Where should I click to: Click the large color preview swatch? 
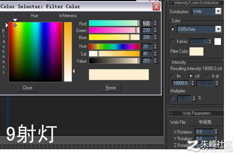(x=119, y=74)
